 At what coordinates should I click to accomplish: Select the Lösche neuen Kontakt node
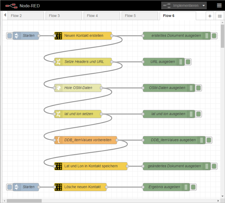click(x=81, y=187)
